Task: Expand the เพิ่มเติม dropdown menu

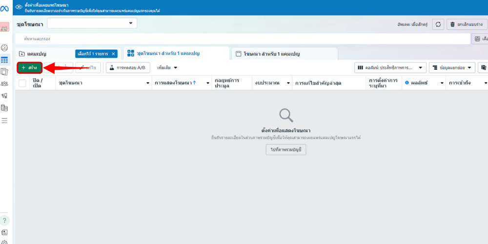Action: 167,68
